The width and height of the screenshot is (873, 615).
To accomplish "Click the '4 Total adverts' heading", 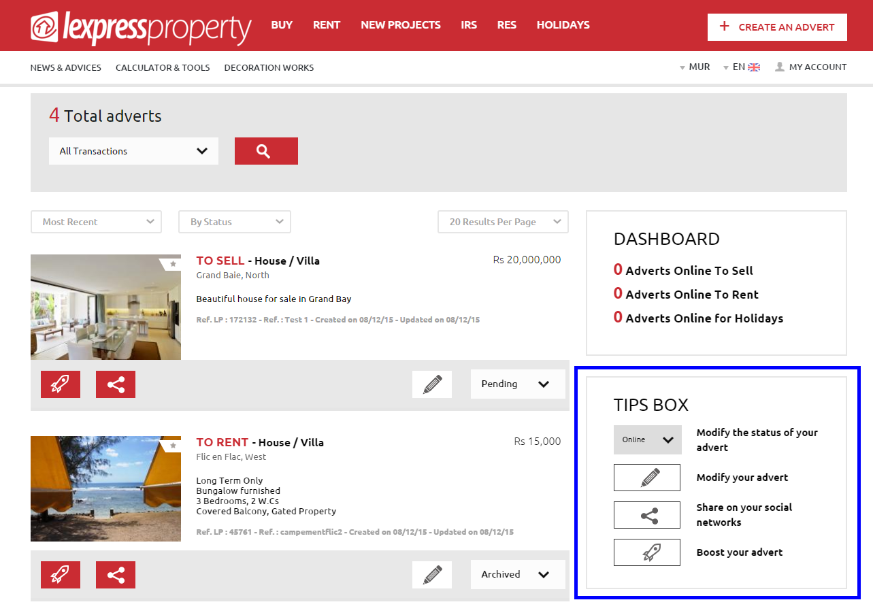I will [105, 116].
